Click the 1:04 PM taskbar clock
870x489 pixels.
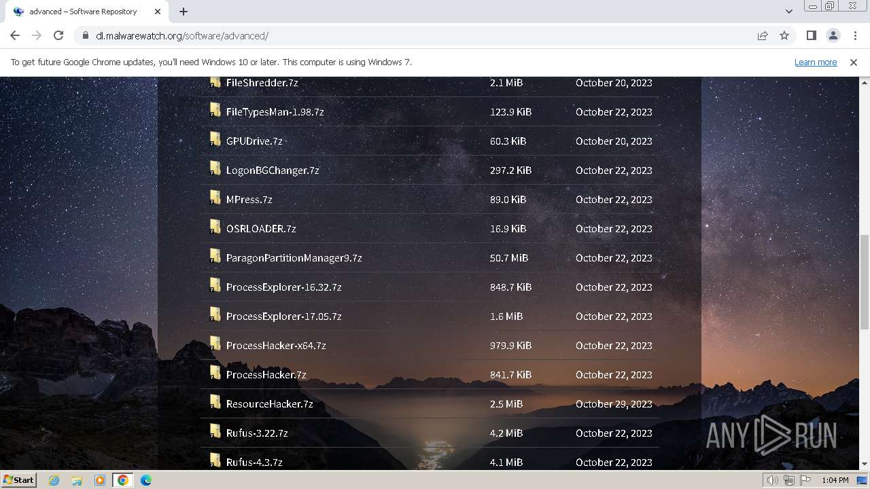pos(835,480)
